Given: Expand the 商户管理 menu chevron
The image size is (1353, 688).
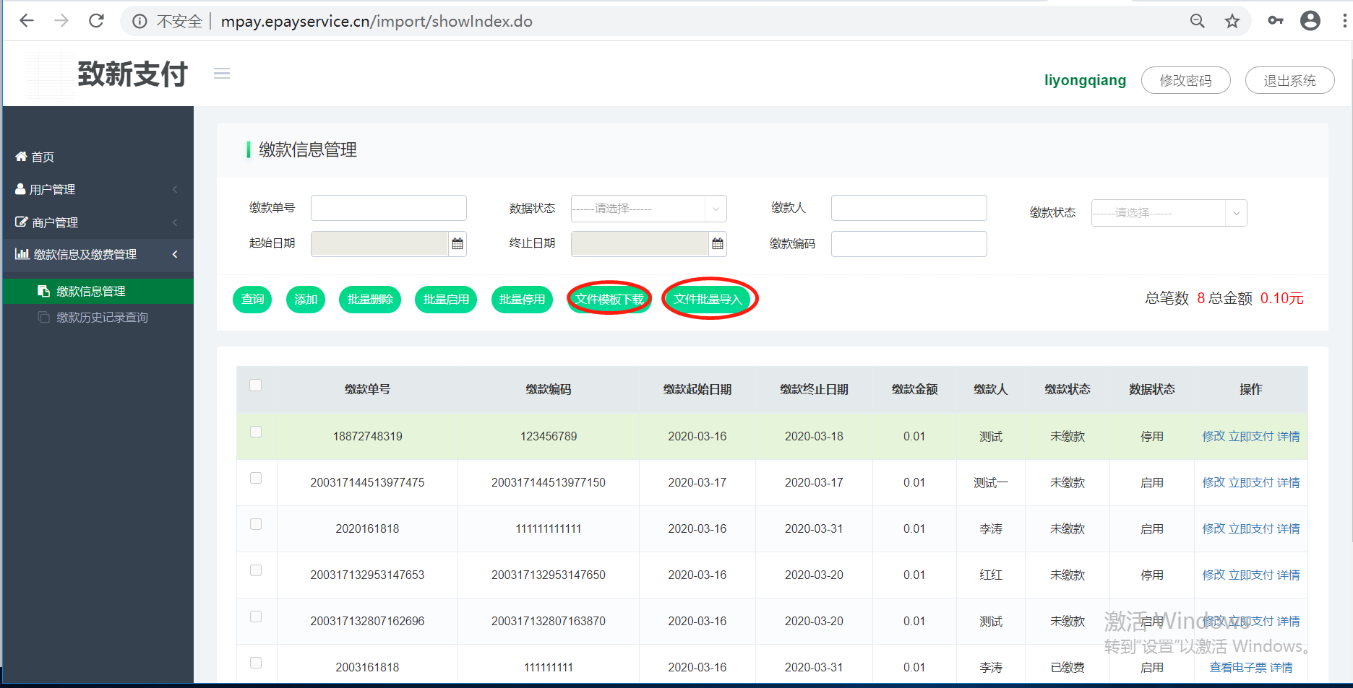Looking at the screenshot, I should (175, 222).
